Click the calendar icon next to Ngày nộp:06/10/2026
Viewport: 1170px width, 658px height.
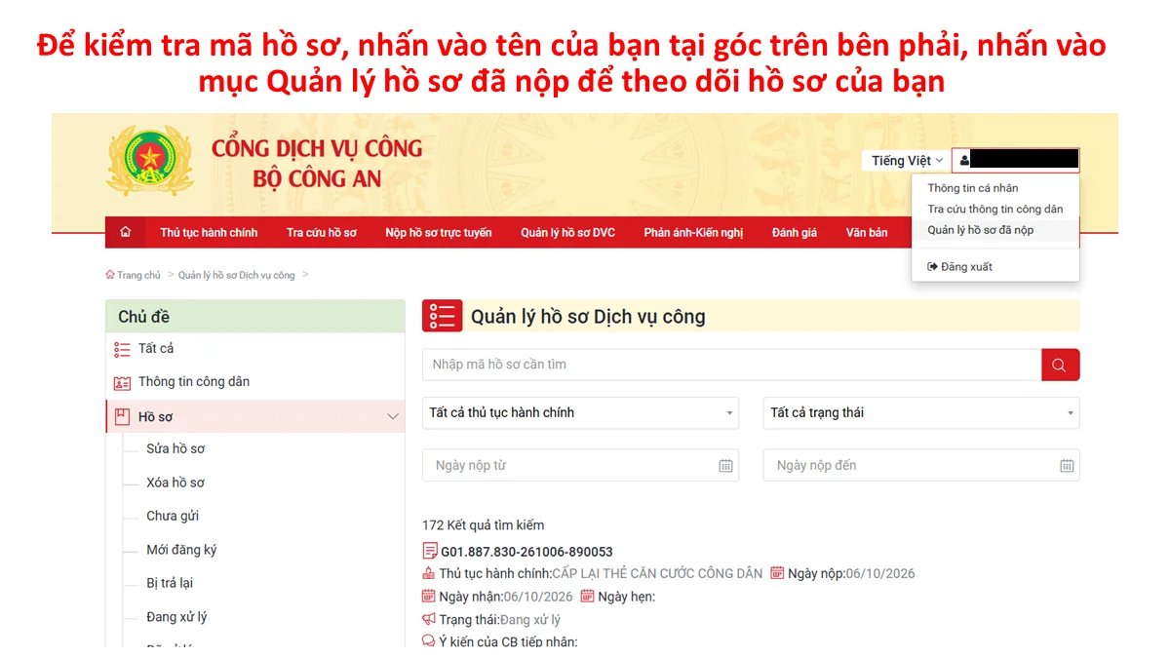pyautogui.click(x=777, y=573)
